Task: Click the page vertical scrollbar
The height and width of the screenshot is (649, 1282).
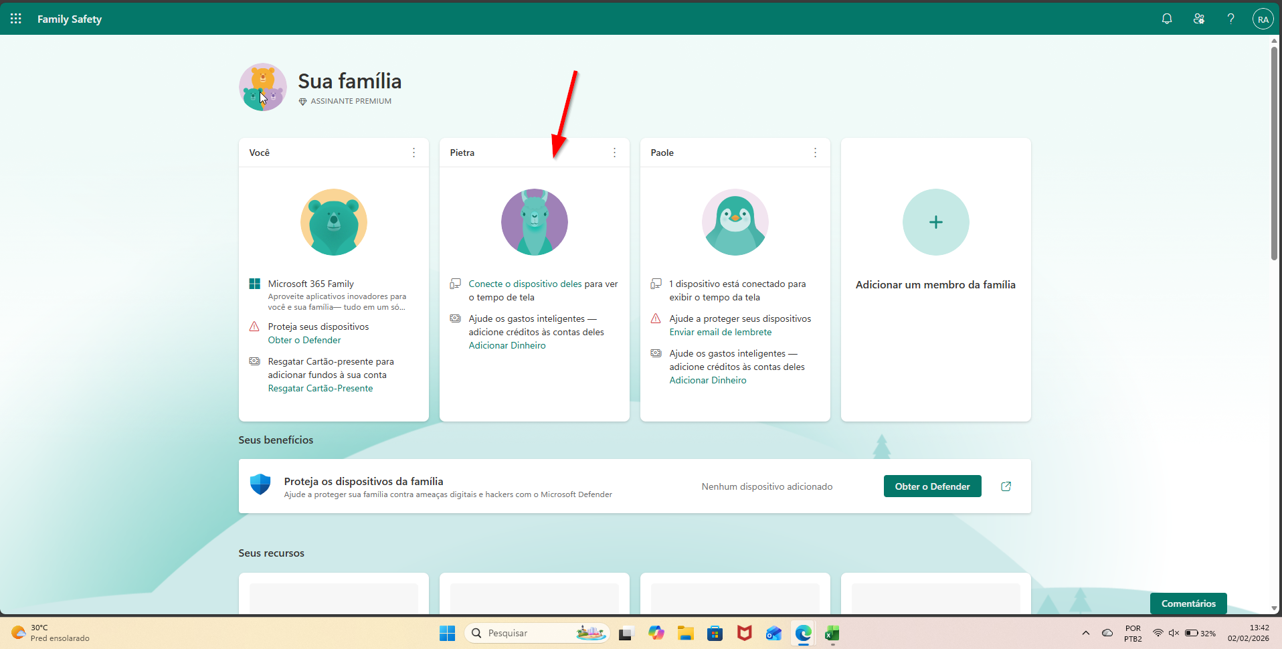Action: tap(1274, 154)
